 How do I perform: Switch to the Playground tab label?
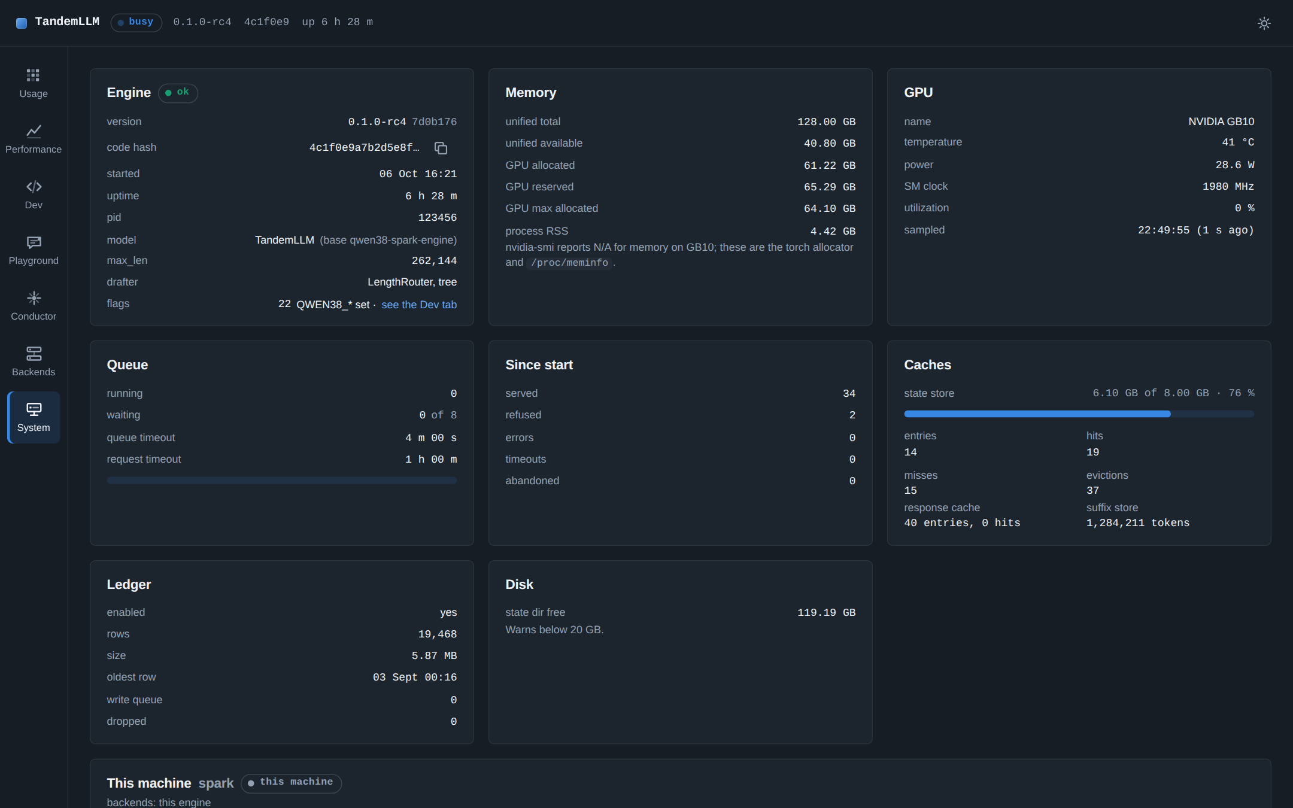(x=34, y=261)
